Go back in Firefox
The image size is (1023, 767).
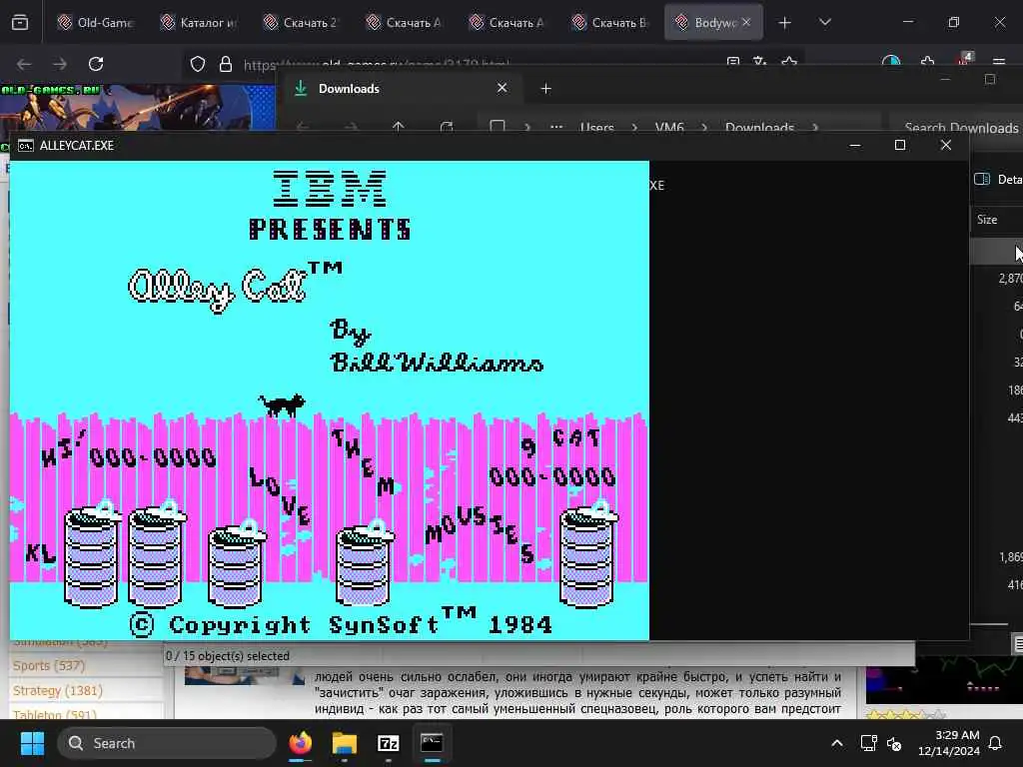point(24,64)
